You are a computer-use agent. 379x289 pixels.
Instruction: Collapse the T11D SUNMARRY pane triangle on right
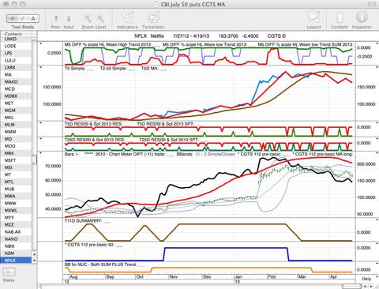pyautogui.click(x=377, y=220)
